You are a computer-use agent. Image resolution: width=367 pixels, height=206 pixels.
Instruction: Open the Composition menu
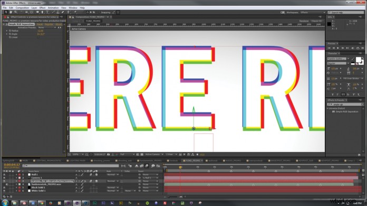pos(22,8)
